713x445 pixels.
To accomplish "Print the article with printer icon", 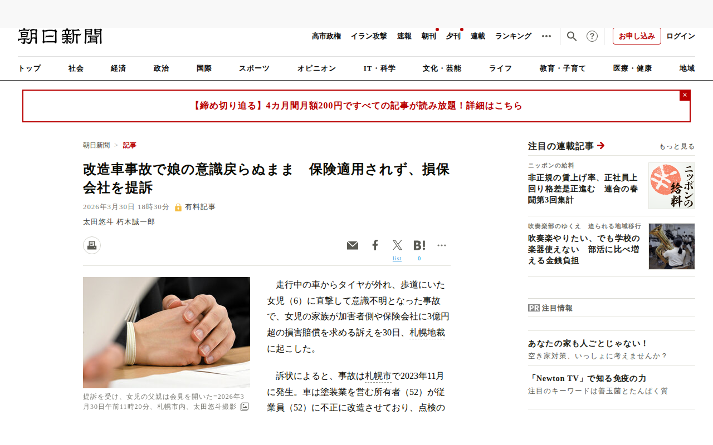I will pos(92,245).
